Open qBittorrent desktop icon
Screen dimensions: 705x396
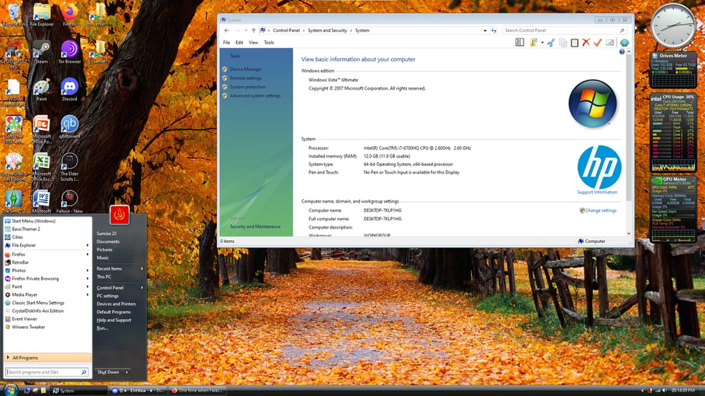pyautogui.click(x=69, y=127)
